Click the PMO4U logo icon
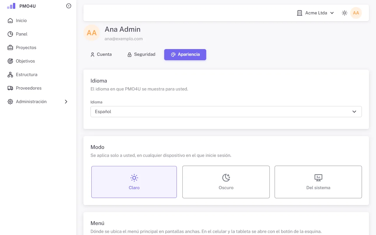This screenshot has width=376, height=235. pyautogui.click(x=11, y=6)
